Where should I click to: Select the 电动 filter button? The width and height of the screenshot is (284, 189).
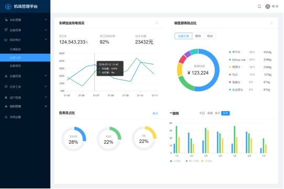(x=210, y=36)
